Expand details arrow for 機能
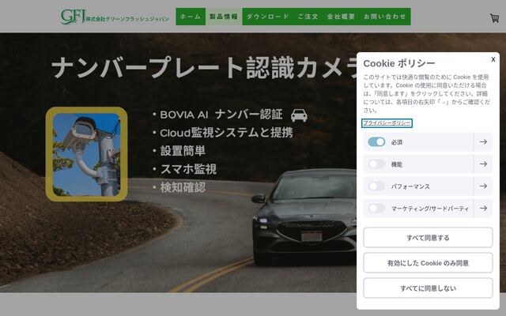506x316 pixels. 483,164
